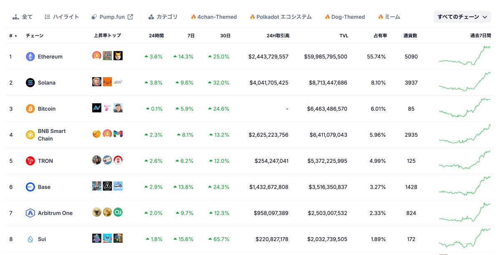This screenshot has width=501, height=255.
Task: Open the すべてのチェーン chain filter dropdown
Action: pyautogui.click(x=462, y=17)
